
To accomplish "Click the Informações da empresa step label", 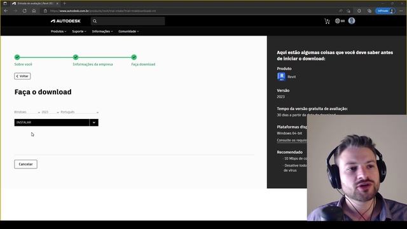I will pos(93,64).
